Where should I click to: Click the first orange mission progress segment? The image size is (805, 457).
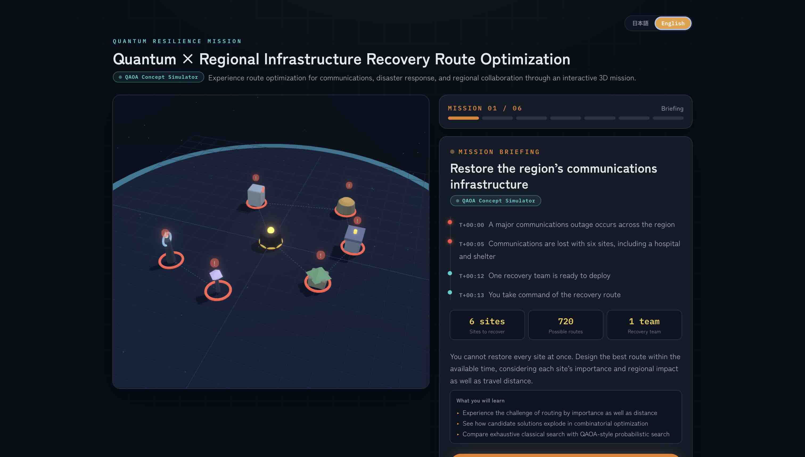pyautogui.click(x=463, y=118)
